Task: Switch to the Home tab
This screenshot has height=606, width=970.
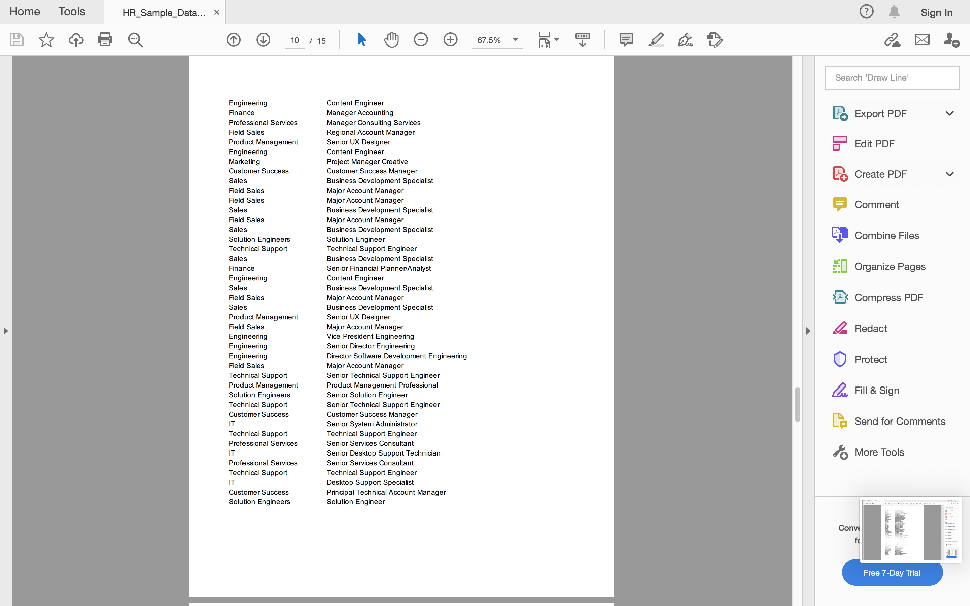Action: [x=25, y=12]
